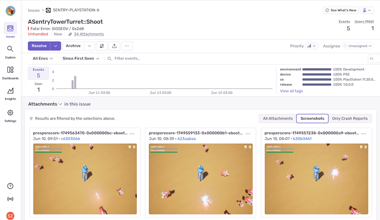
Task: Click filename prosperocore-1749559133-0x000000b1-eboot
Action: 196,133
